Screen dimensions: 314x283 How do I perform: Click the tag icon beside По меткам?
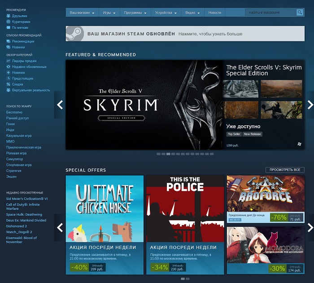[x=9, y=27]
